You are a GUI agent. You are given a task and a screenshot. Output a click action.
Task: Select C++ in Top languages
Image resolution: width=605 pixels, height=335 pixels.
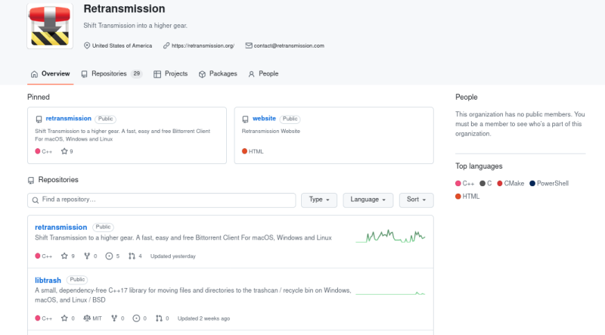pyautogui.click(x=464, y=183)
